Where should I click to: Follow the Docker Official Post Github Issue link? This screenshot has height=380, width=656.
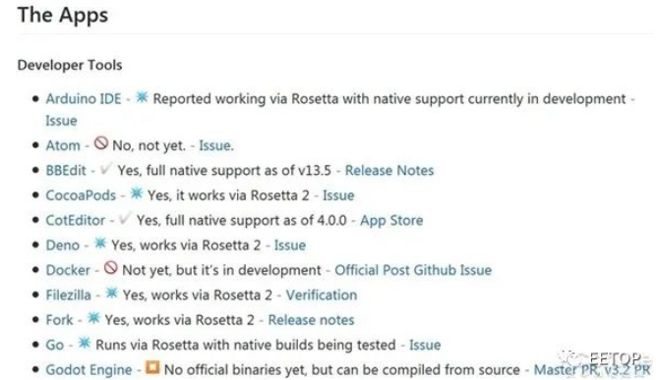pos(413,270)
